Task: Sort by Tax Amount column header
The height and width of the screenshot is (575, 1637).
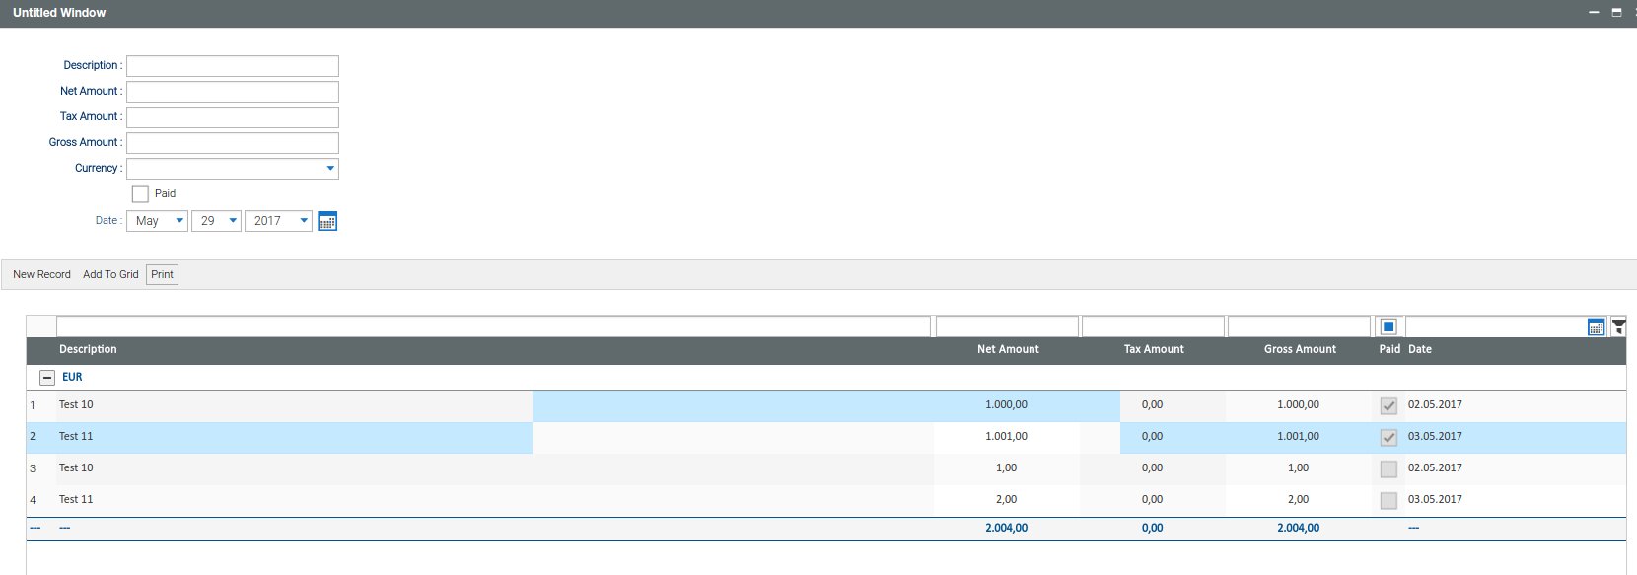Action: pos(1154,349)
